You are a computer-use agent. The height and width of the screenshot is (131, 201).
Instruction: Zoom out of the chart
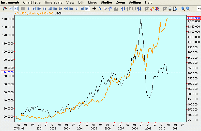(x=188, y=9)
